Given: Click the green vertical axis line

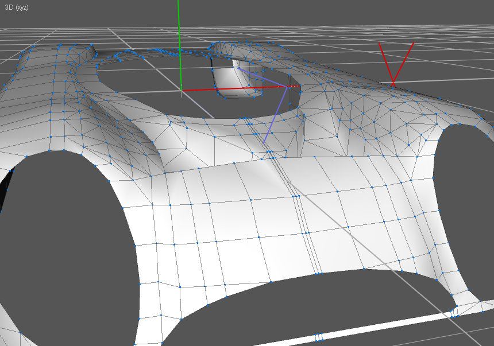Looking at the screenshot, I should click(x=180, y=45).
